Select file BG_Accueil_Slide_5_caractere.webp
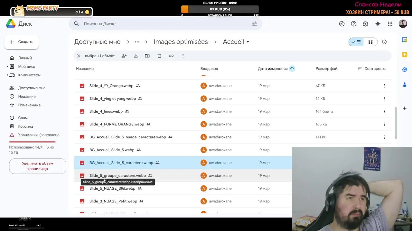The image size is (412, 231). 183,163
